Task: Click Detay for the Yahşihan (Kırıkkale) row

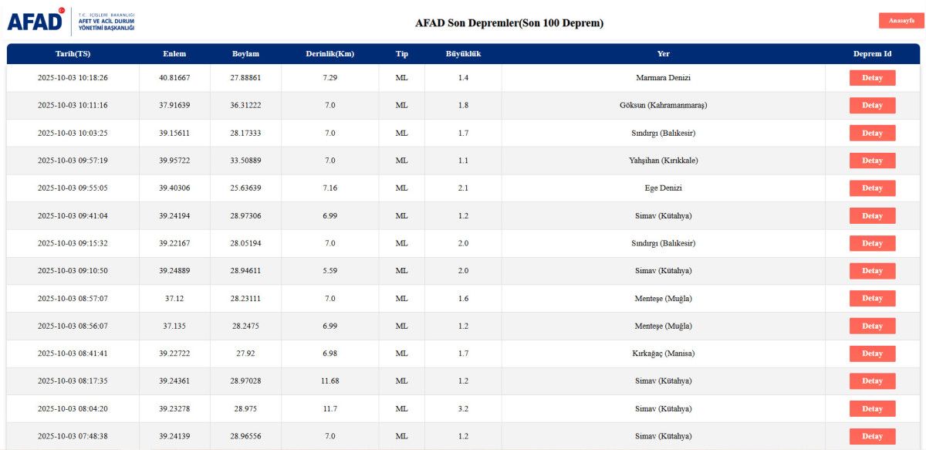Action: (x=872, y=161)
